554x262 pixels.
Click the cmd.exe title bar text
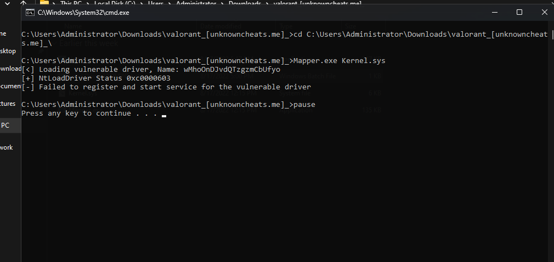pyautogui.click(x=83, y=13)
